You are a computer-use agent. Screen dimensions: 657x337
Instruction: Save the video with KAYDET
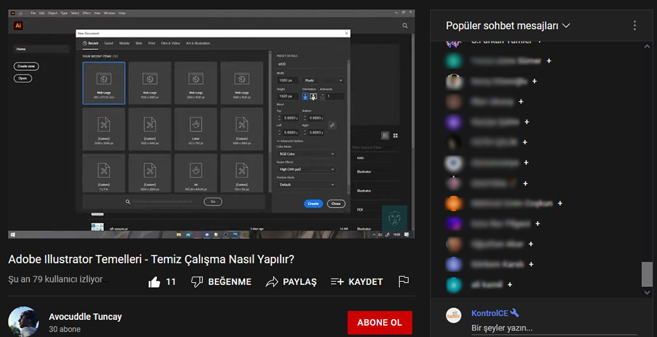point(357,282)
